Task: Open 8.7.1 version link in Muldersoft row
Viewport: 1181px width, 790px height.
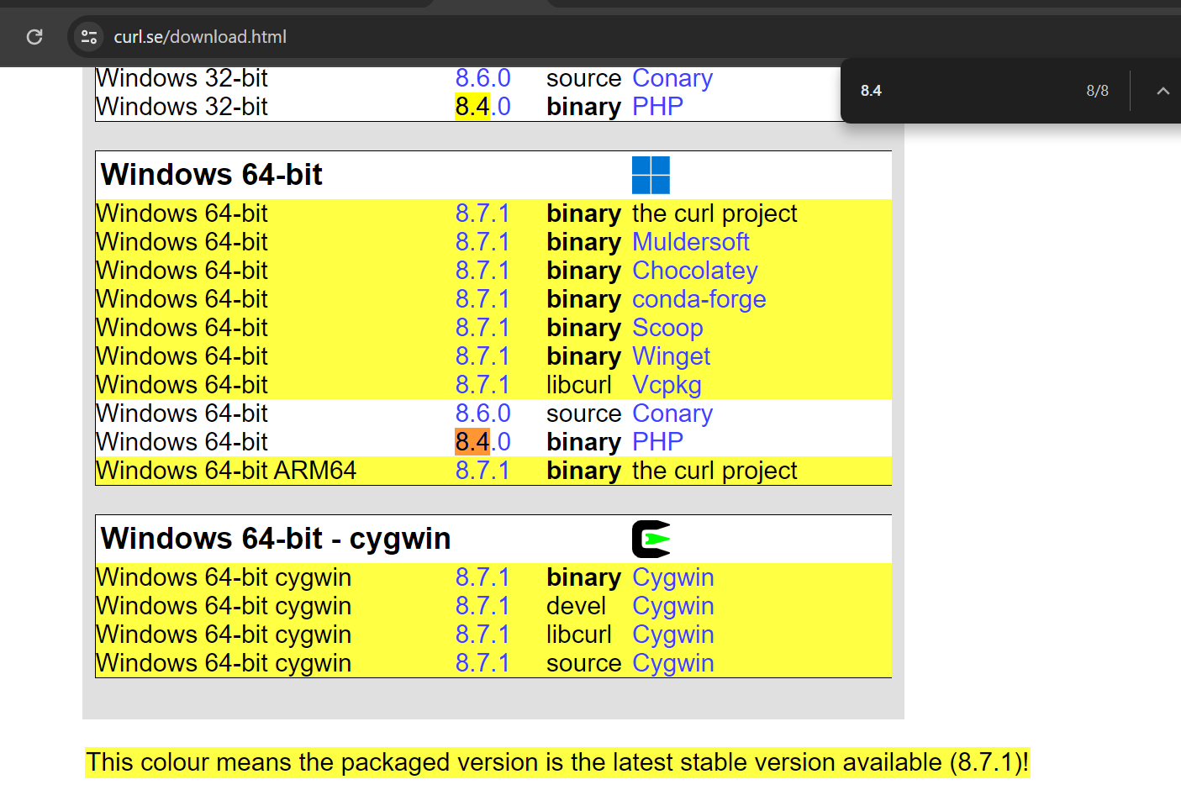Action: [482, 242]
